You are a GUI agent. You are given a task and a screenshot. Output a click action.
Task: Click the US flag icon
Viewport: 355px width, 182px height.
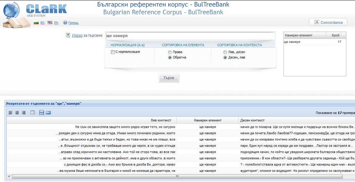(50, 23)
